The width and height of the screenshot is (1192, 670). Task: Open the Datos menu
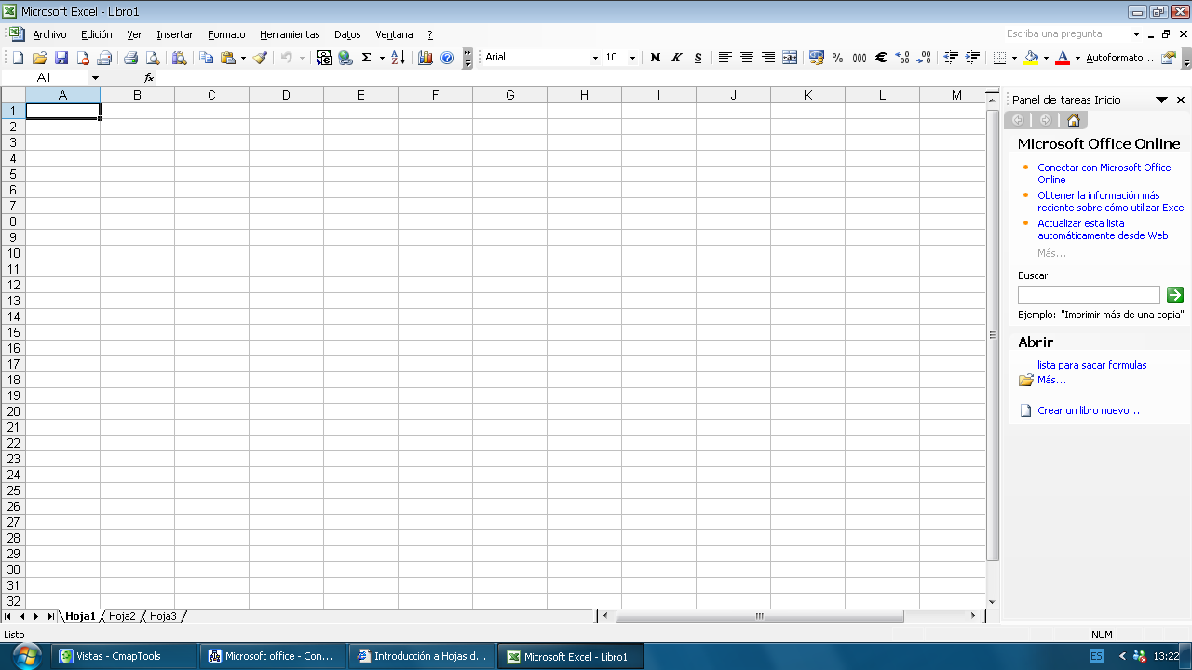tap(347, 34)
